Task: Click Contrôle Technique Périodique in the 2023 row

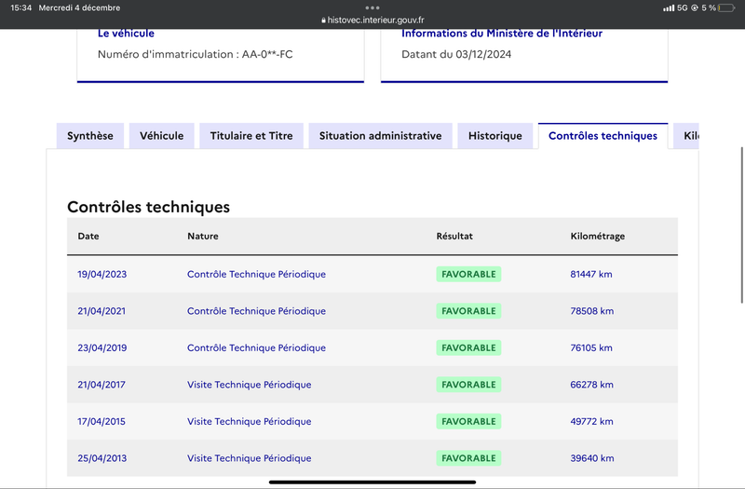Action: click(257, 274)
